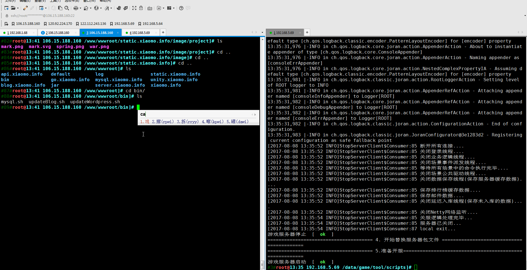Expand the new tab dropdown arrow
Image resolution: width=527 pixels, height=270 pixels.
(163, 8)
